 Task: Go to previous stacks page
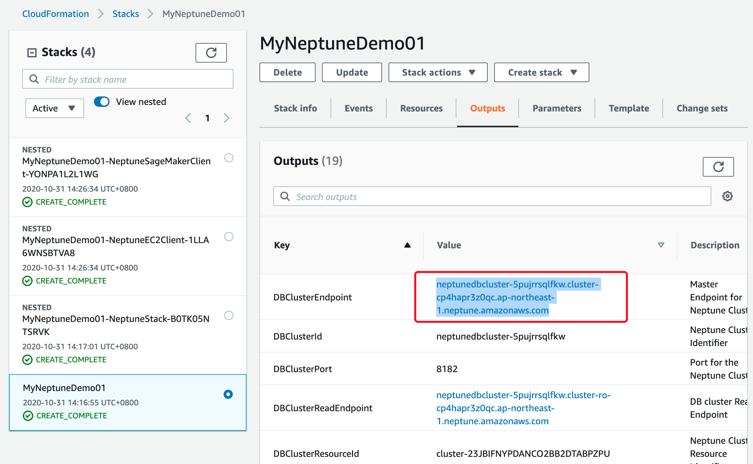(x=188, y=118)
